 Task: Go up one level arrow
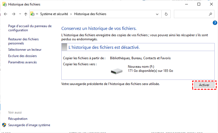tap(25, 14)
